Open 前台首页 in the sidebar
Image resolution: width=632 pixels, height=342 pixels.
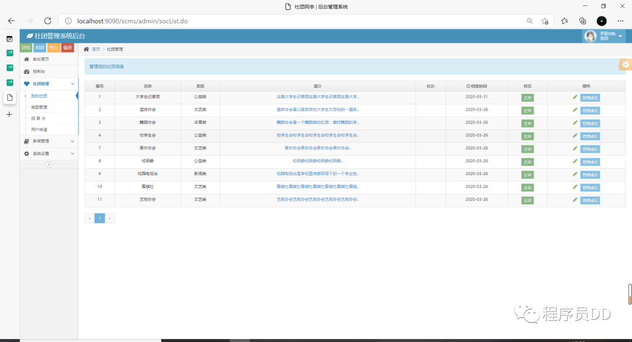(x=49, y=59)
